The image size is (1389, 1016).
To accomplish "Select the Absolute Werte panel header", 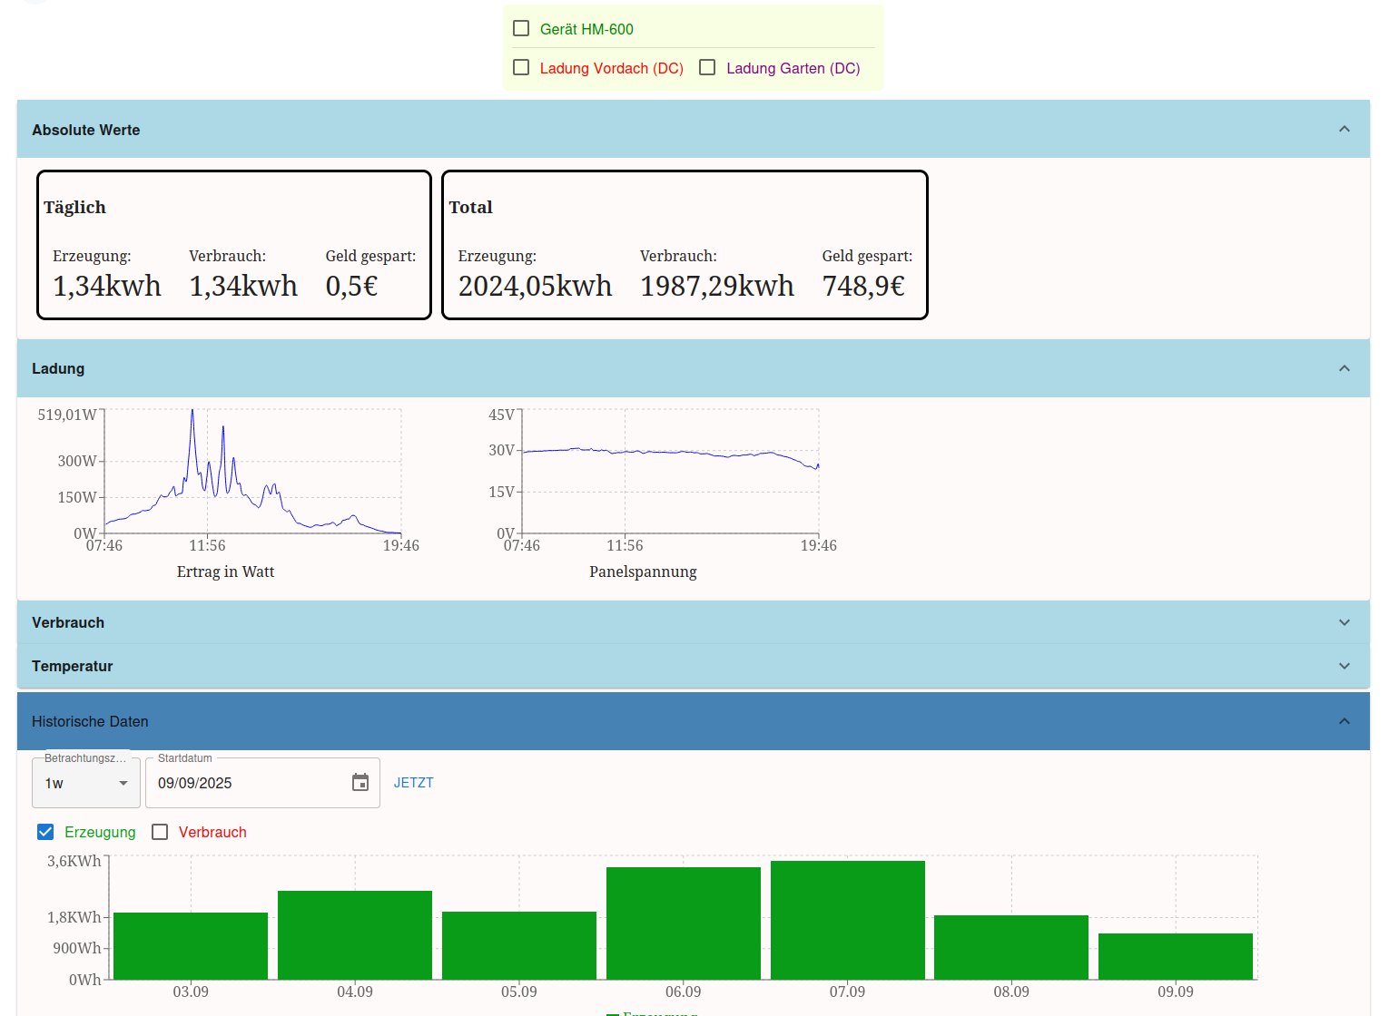I will coord(694,129).
